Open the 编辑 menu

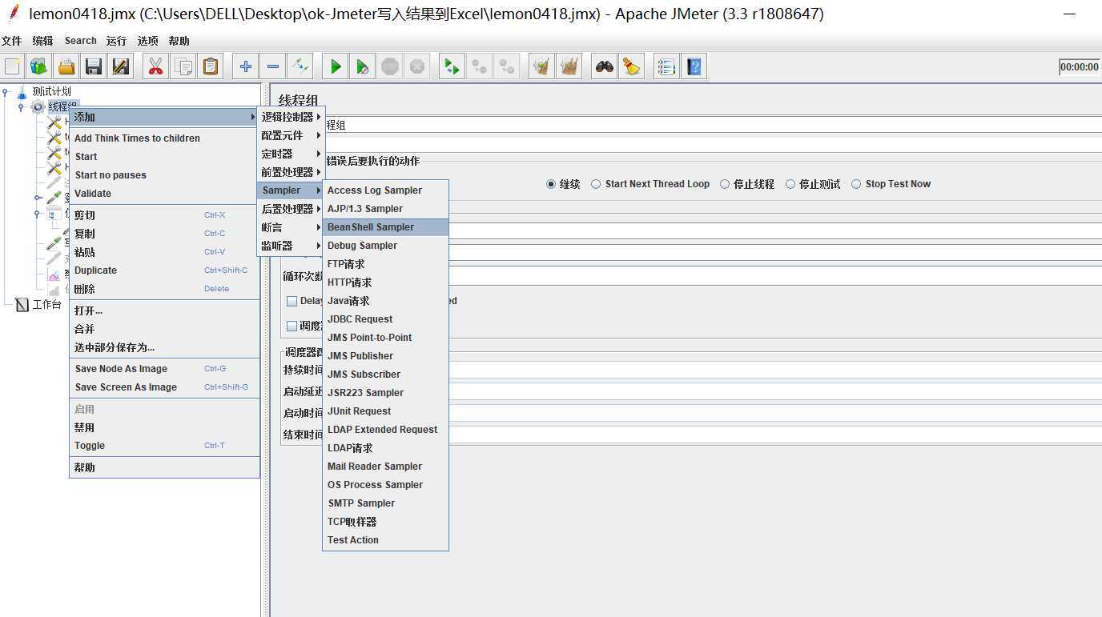coord(42,41)
